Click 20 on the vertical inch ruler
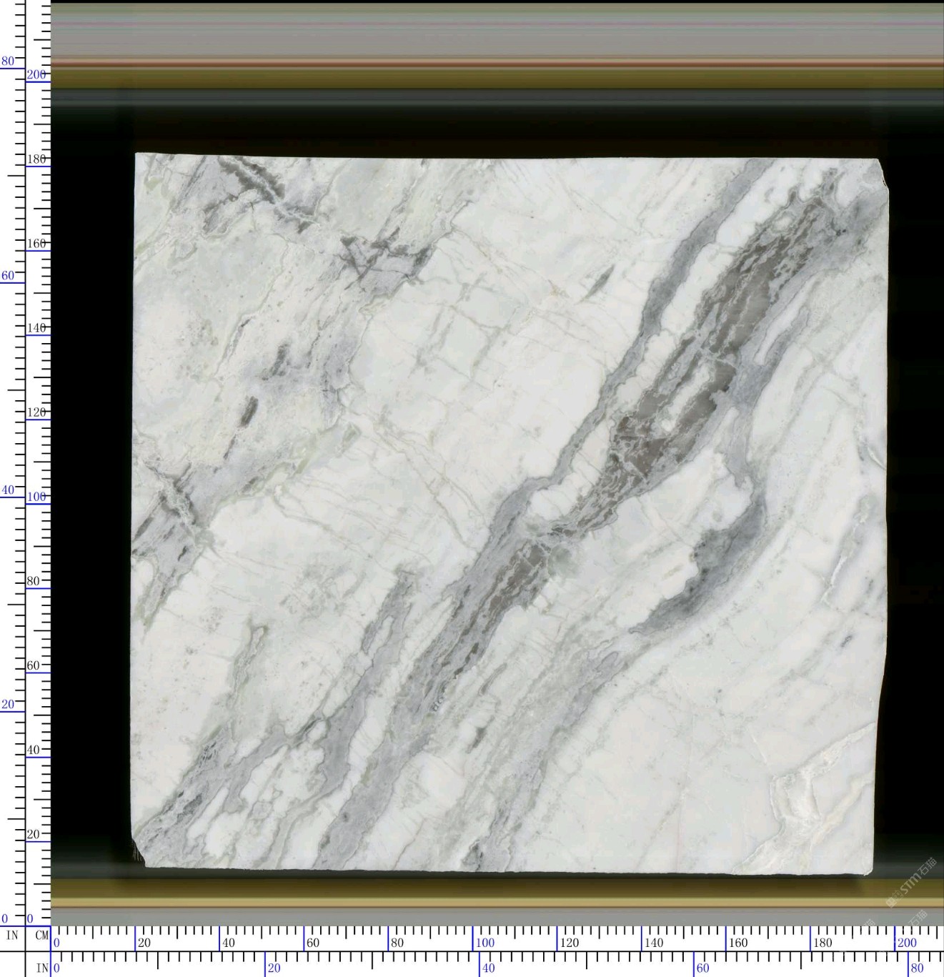This screenshot has width=944, height=977. coord(7,705)
